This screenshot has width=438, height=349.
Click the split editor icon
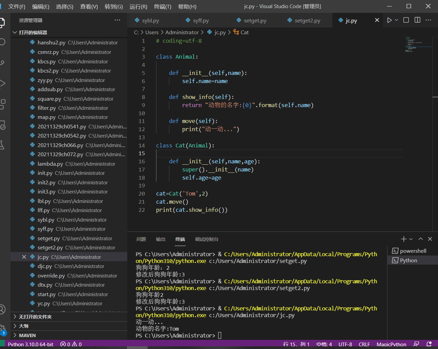point(417,20)
